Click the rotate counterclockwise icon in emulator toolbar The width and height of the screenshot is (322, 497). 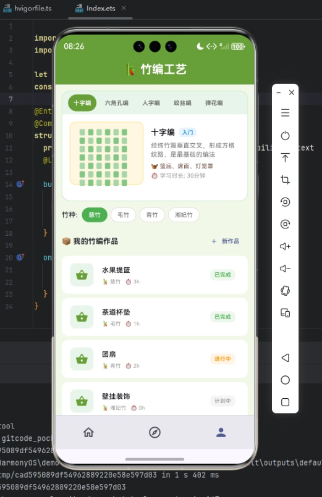pyautogui.click(x=285, y=202)
